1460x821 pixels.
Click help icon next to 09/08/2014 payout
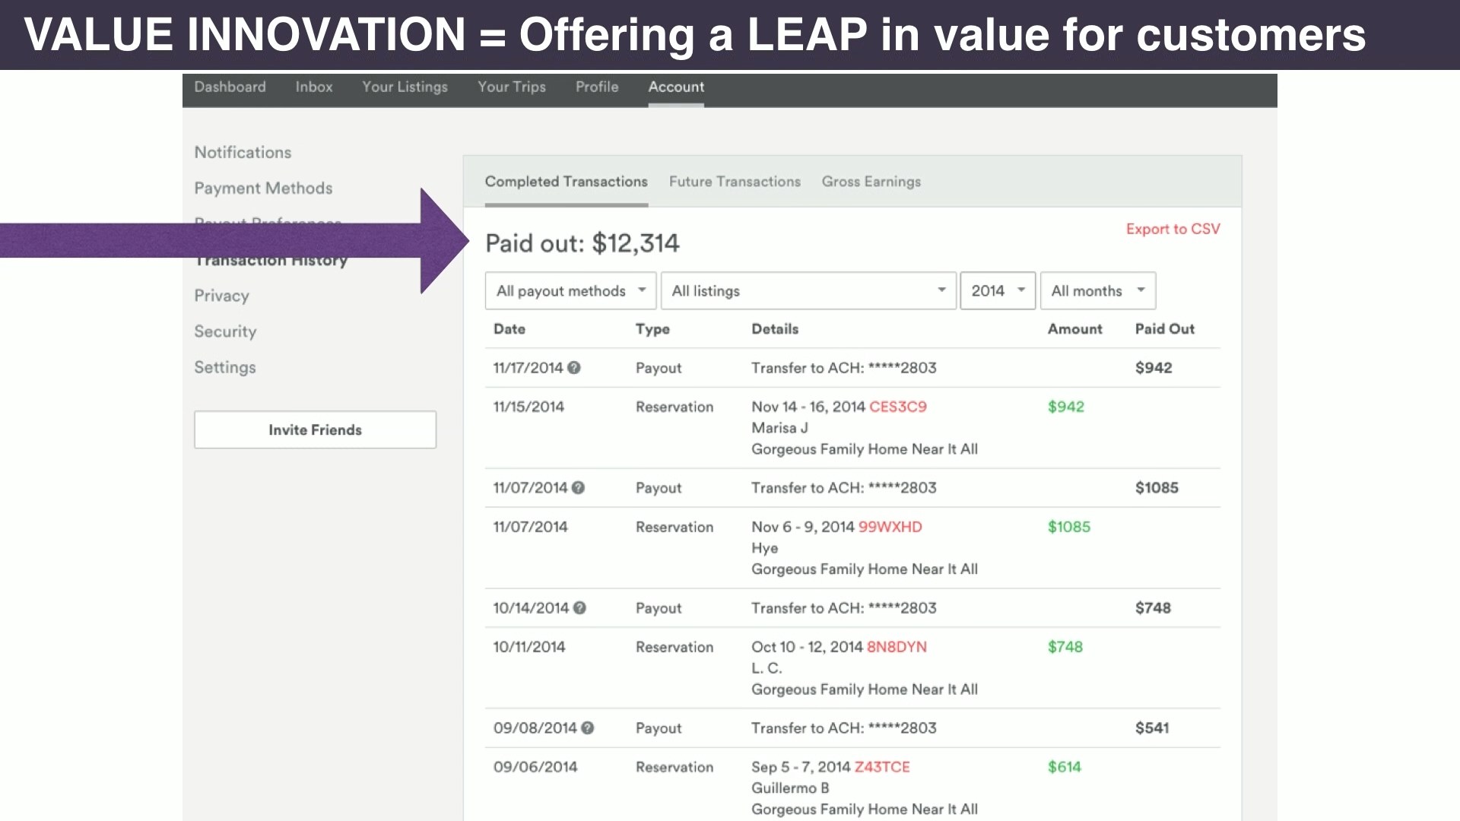(588, 728)
